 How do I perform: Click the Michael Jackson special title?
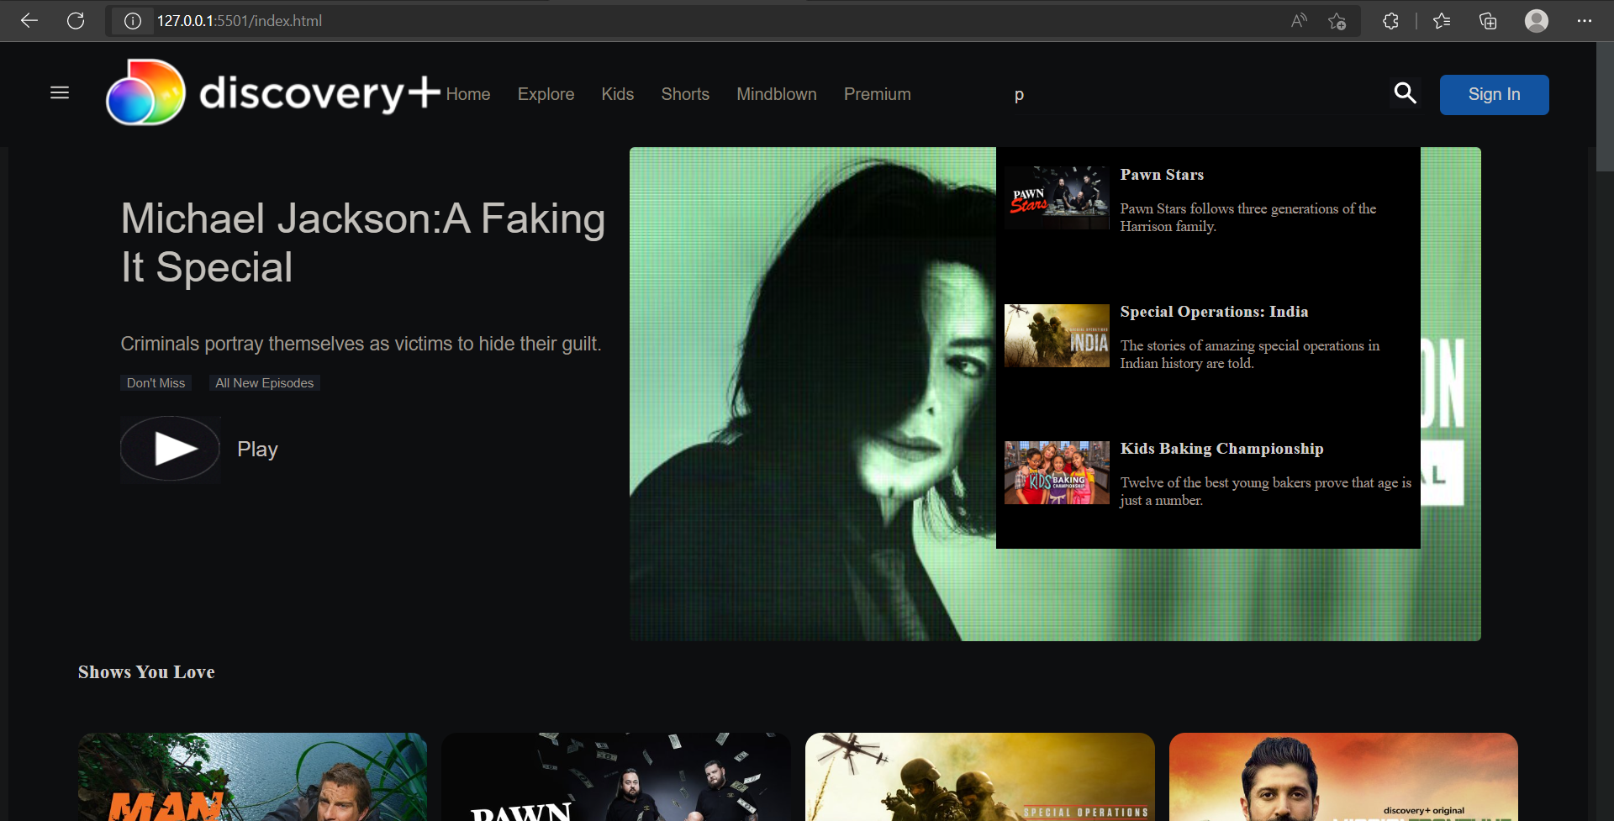363,243
